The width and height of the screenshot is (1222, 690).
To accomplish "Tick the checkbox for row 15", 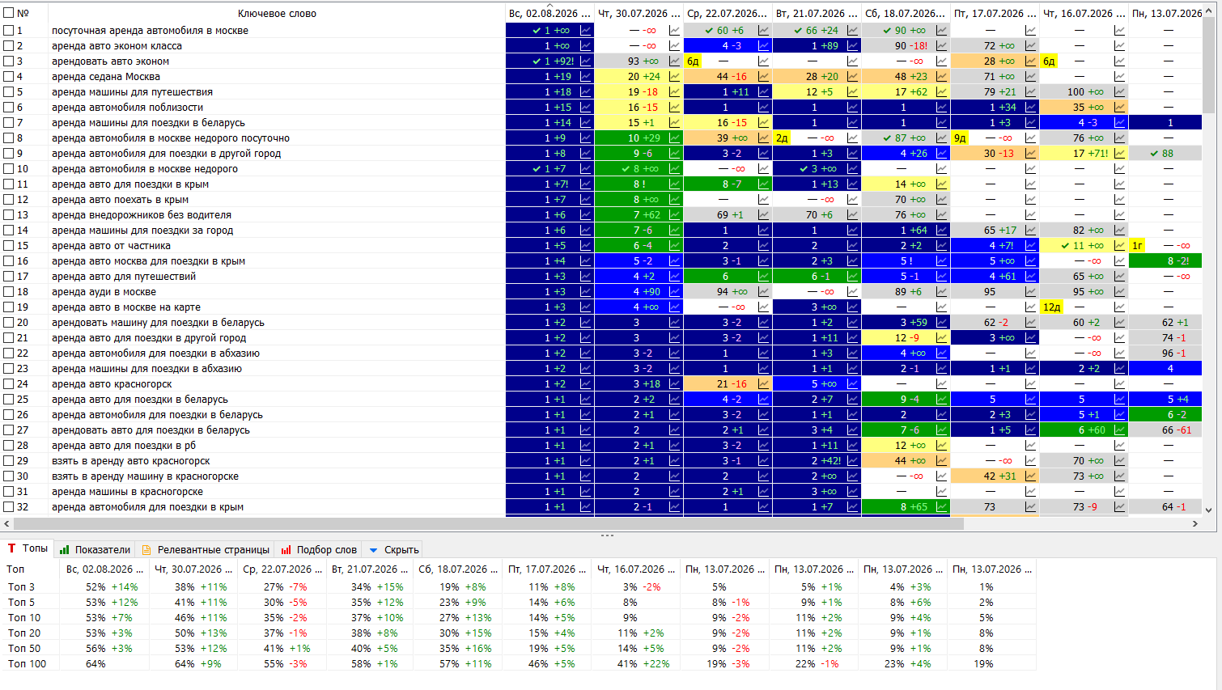I will [9, 245].
